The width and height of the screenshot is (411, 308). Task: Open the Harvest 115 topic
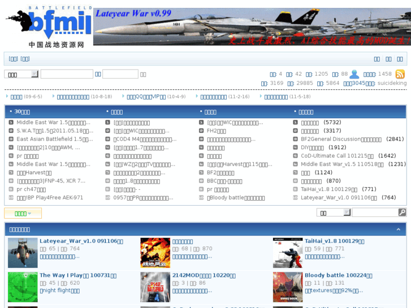pos(240,164)
